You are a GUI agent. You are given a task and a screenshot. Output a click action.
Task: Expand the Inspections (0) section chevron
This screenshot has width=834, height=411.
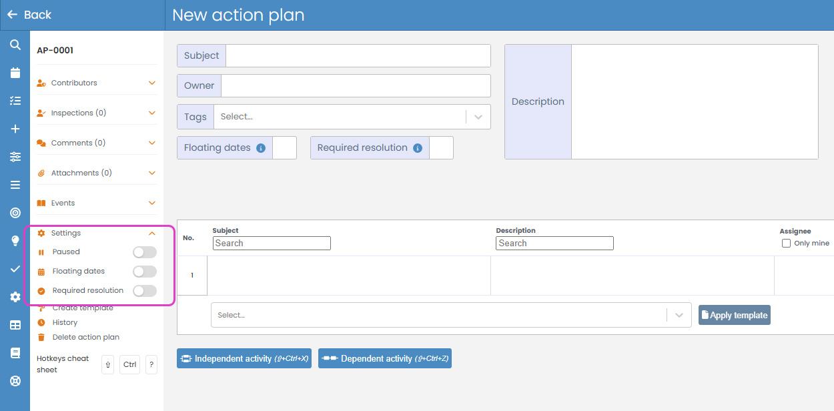point(152,113)
